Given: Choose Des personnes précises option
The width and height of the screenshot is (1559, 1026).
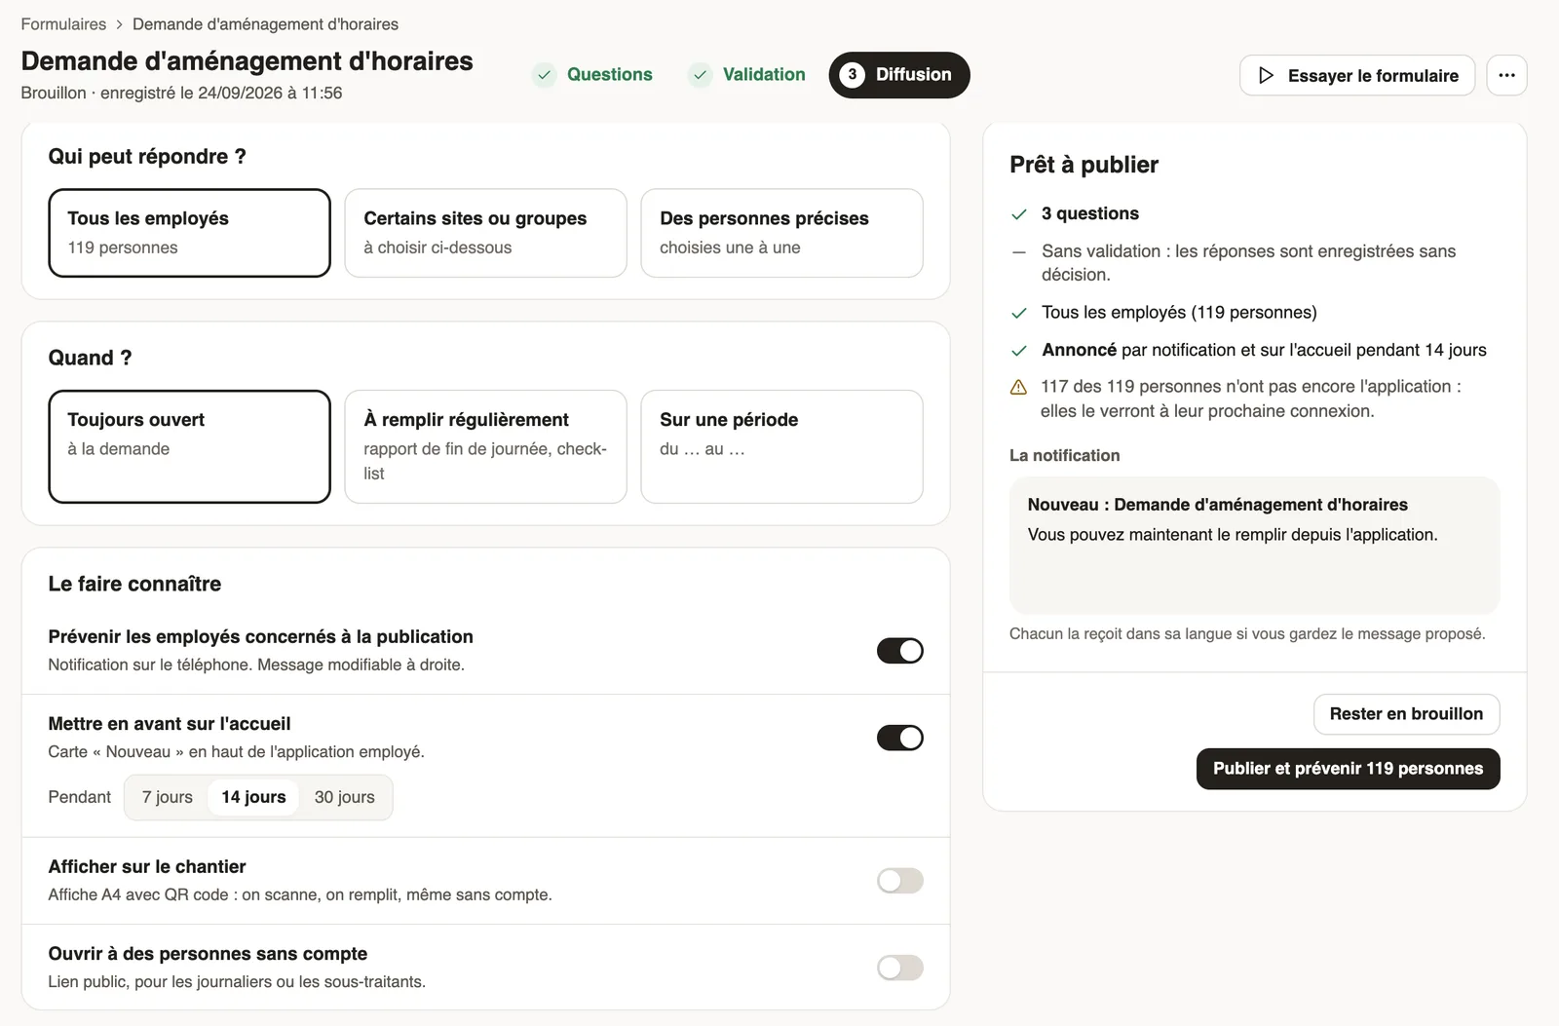Looking at the screenshot, I should (x=781, y=233).
